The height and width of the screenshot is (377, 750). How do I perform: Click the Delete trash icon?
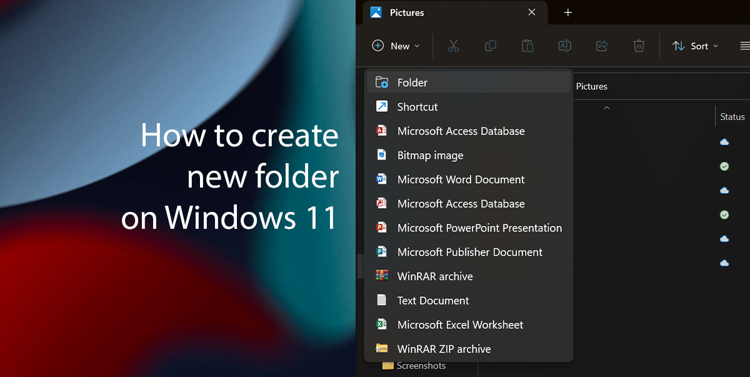638,46
